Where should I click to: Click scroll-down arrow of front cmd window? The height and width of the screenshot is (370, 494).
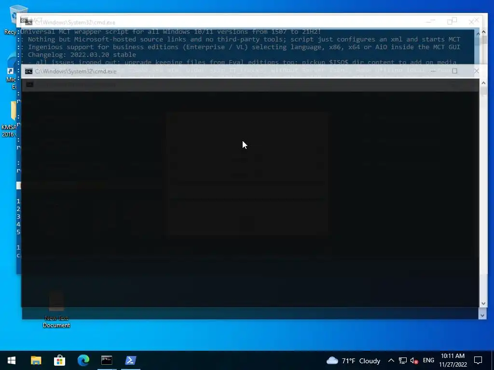point(483,304)
